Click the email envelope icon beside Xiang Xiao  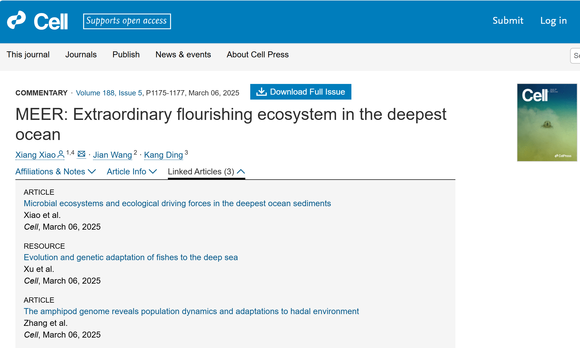[x=81, y=154]
